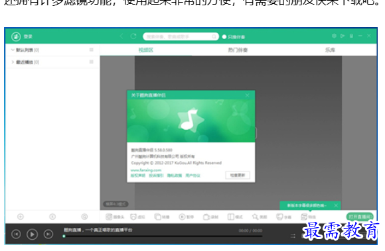Open the 投诉指引 link in about dialog
The height and width of the screenshot is (251, 385).
[x=156, y=176]
